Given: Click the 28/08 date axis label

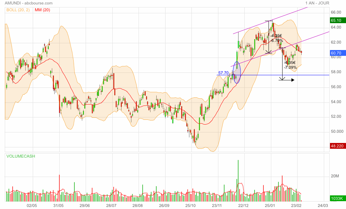Looking at the screenshot, I should (x=138, y=206).
